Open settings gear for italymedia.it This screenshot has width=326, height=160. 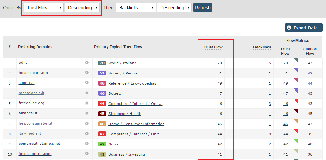[87, 133]
